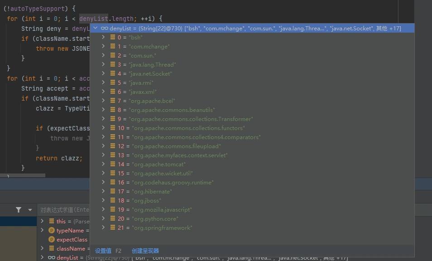The height and width of the screenshot is (261, 432).
Task: Select the "org.hibernate" array entry
Action: click(x=152, y=191)
